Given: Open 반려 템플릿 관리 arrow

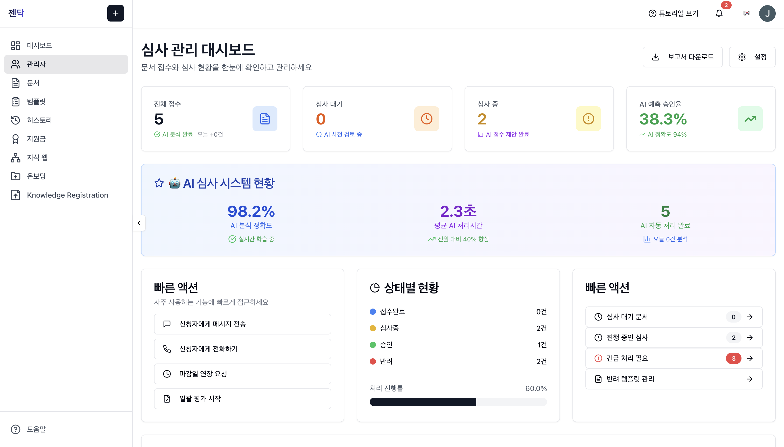Looking at the screenshot, I should coord(750,379).
